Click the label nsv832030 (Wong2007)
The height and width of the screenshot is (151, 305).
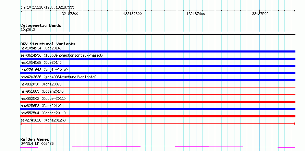pyautogui.click(x=41, y=84)
